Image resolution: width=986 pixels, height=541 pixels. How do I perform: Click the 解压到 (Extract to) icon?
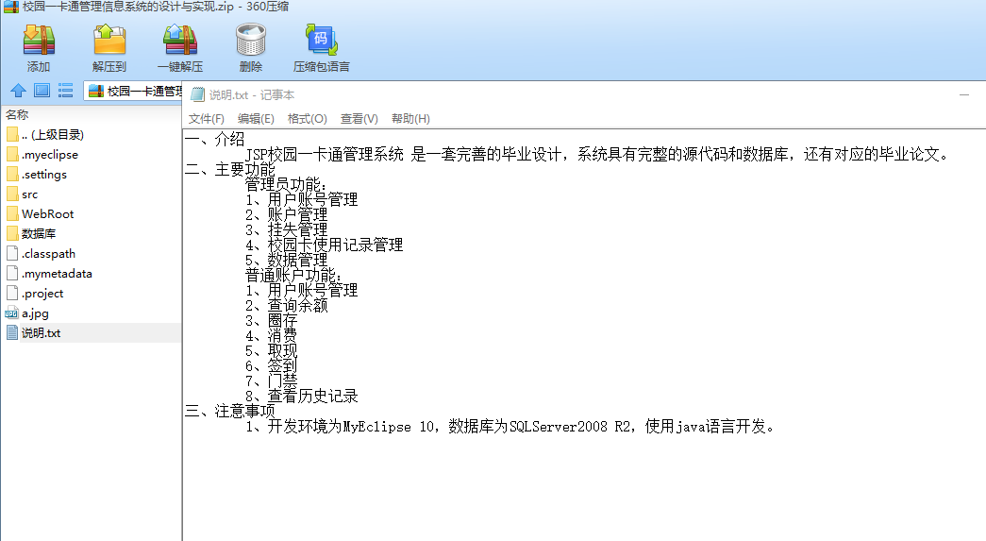point(109,40)
